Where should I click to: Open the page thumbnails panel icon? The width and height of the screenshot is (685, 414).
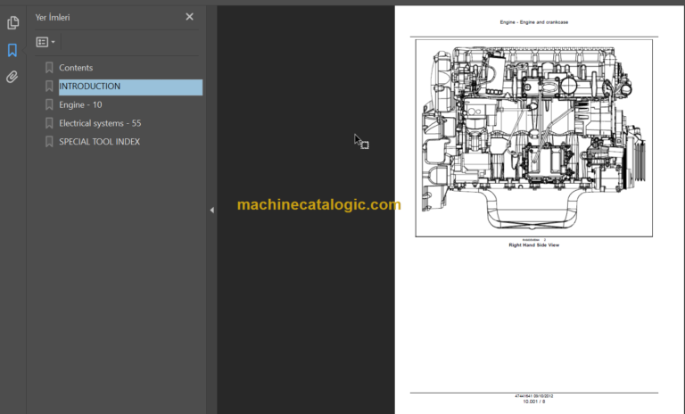(12, 22)
